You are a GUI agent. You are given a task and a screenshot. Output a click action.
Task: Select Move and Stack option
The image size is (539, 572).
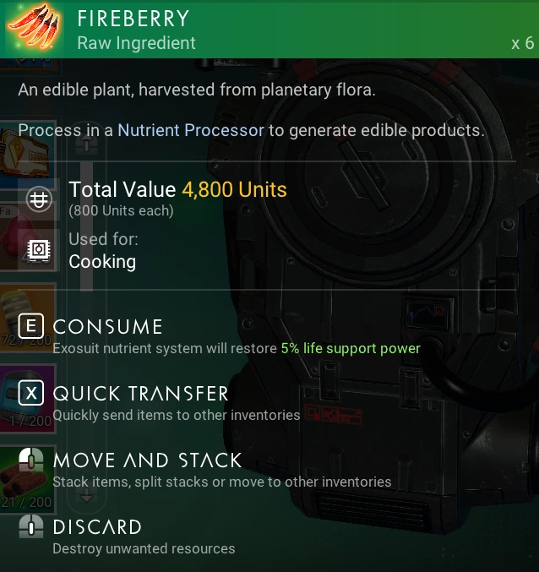click(147, 460)
